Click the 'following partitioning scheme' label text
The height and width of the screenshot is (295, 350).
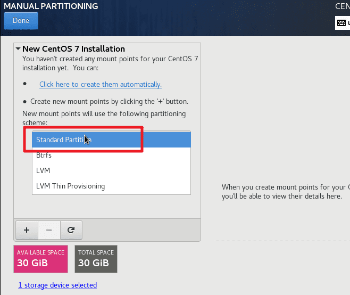pos(104,118)
